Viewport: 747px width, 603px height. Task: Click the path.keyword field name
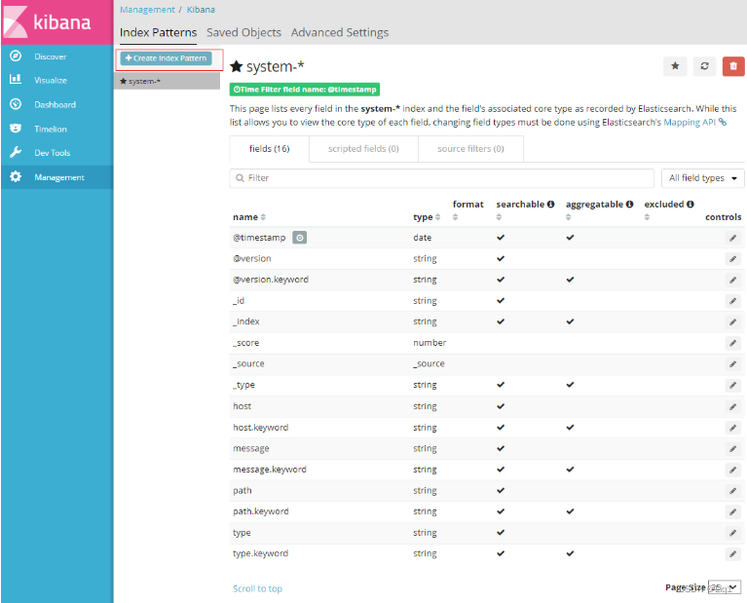pos(261,511)
